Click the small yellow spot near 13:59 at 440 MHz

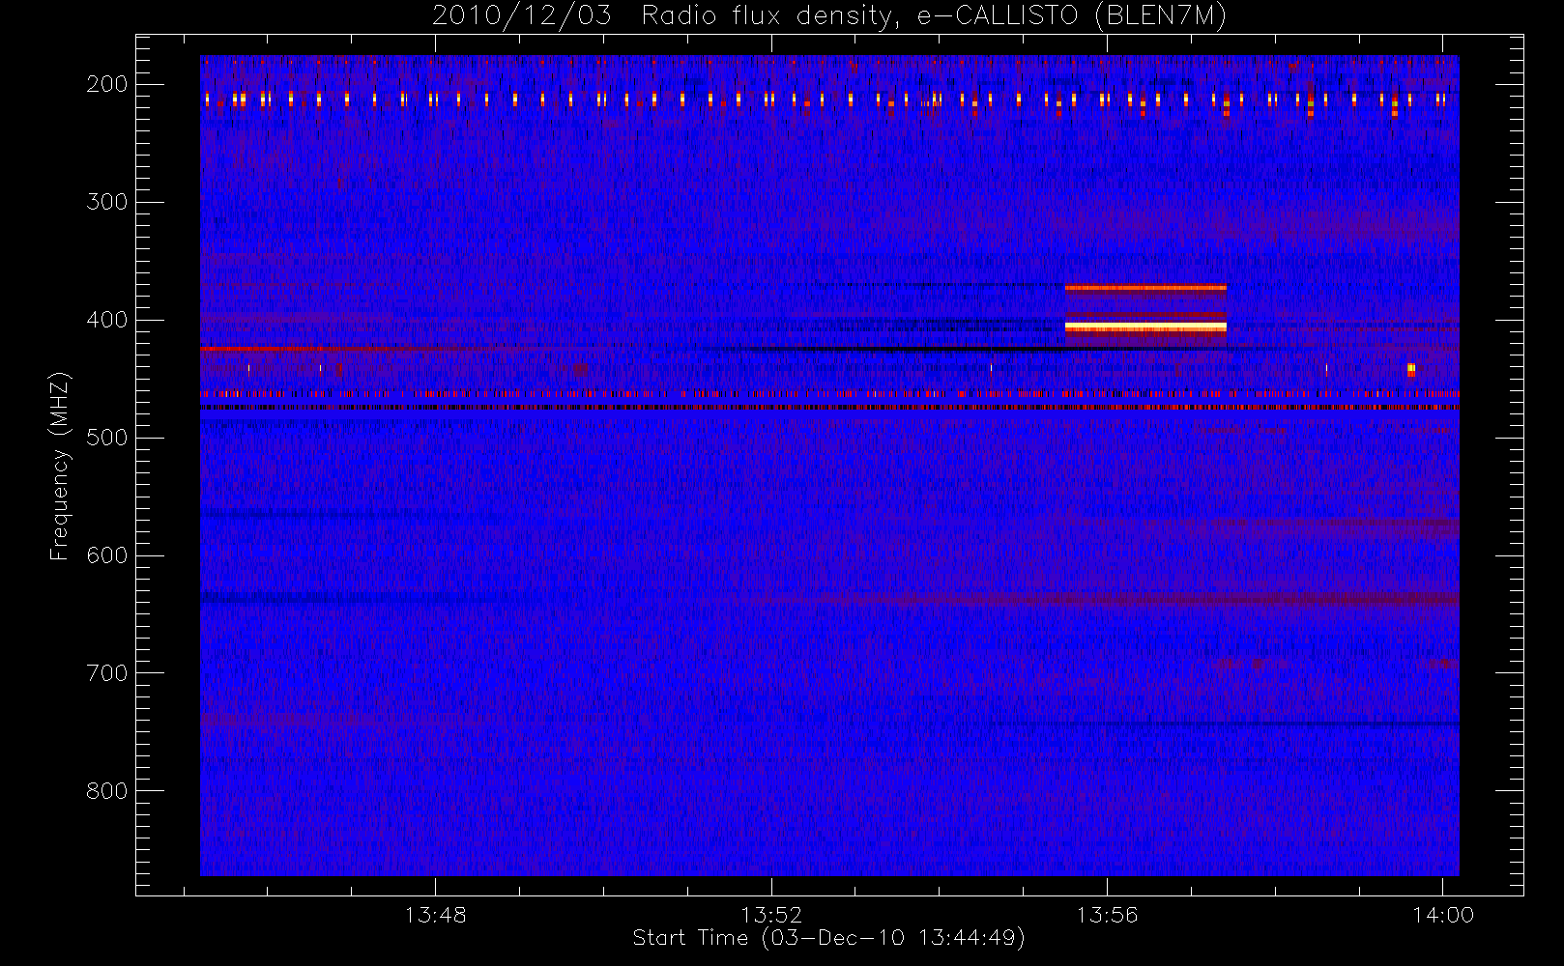[x=1411, y=369]
